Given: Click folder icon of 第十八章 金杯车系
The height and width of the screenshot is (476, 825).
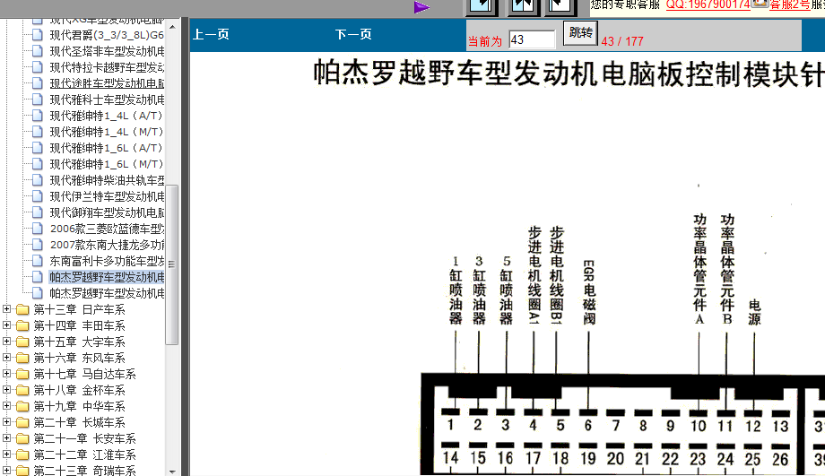Looking at the screenshot, I should point(22,390).
